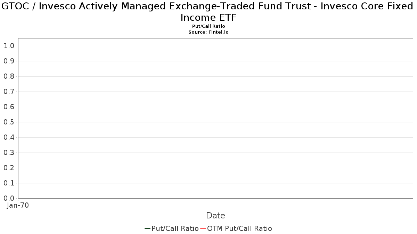Click the 1.0 y-axis tick label
The image size is (417, 234).
[9, 46]
